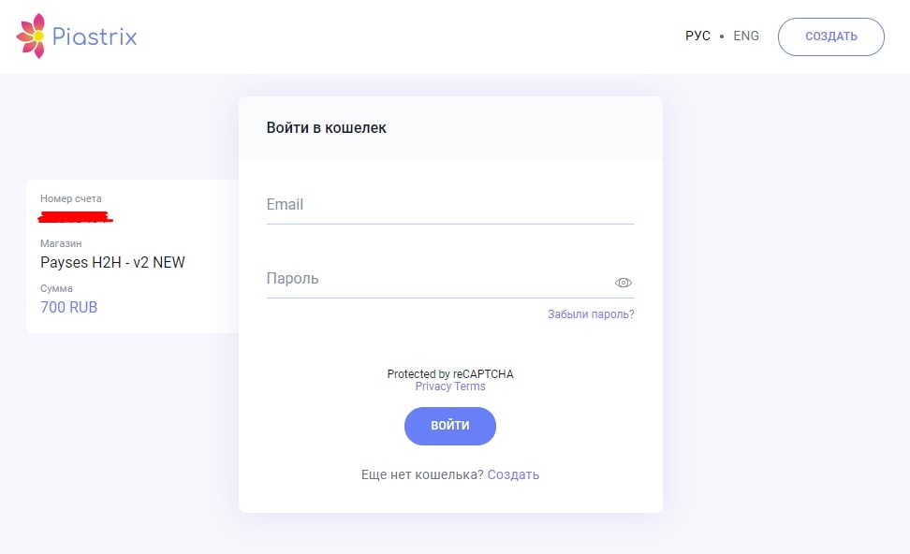Switch language to РУС

(x=697, y=36)
